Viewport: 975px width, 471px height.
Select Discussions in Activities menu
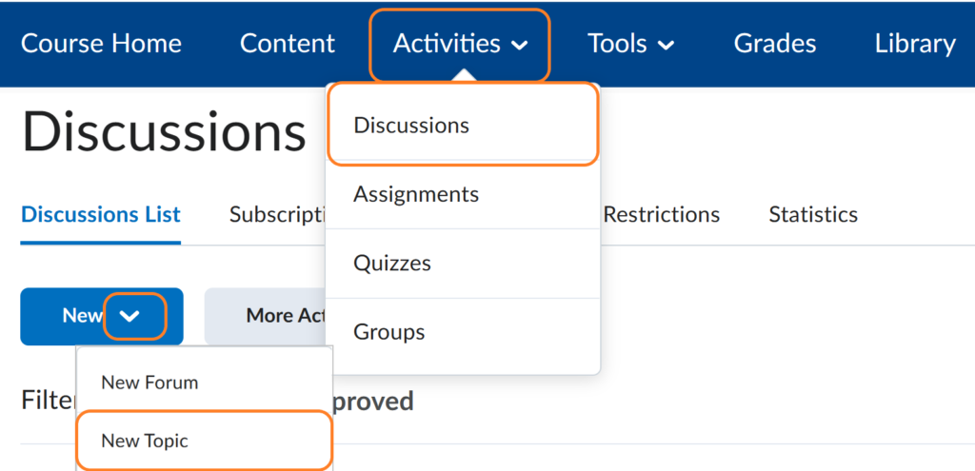[463, 126]
